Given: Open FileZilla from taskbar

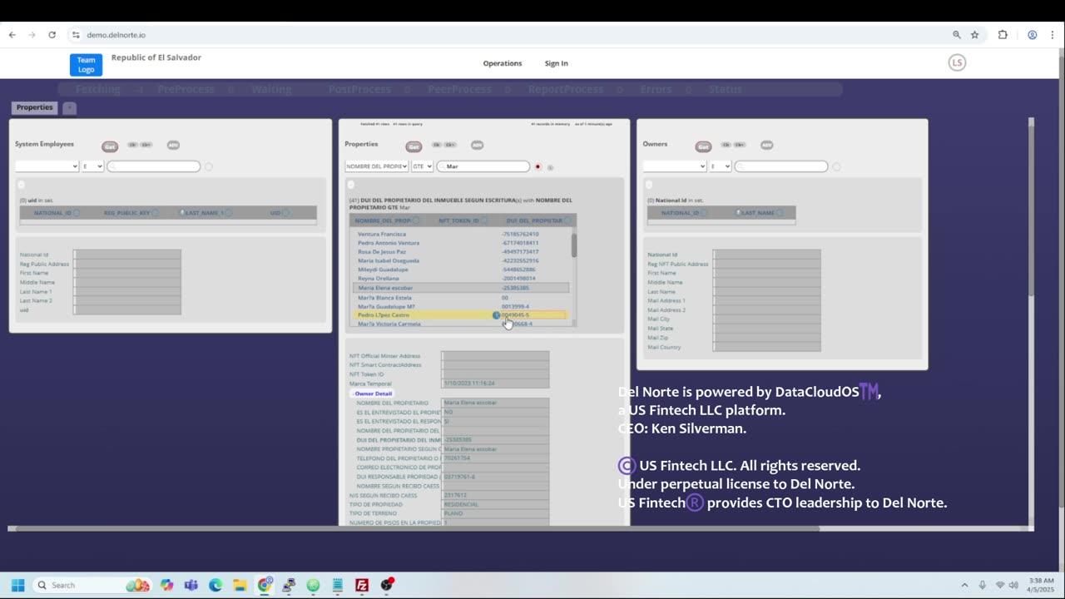Looking at the screenshot, I should [362, 585].
